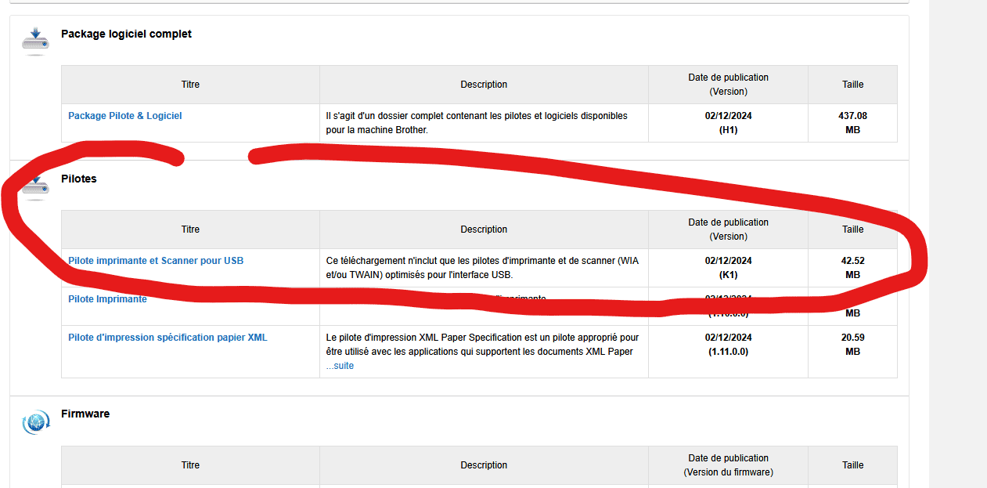Click the Description header in Firmware table
Image resolution: width=987 pixels, height=488 pixels.
coord(484,465)
